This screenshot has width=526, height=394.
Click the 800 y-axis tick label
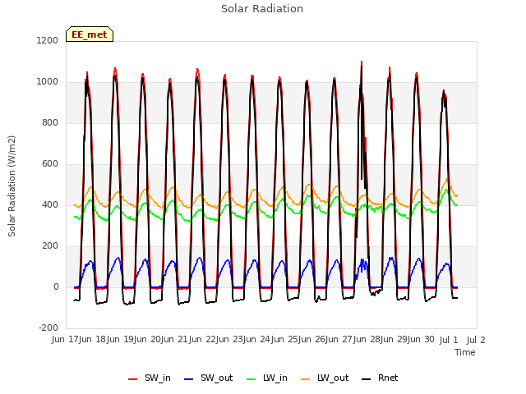point(50,122)
